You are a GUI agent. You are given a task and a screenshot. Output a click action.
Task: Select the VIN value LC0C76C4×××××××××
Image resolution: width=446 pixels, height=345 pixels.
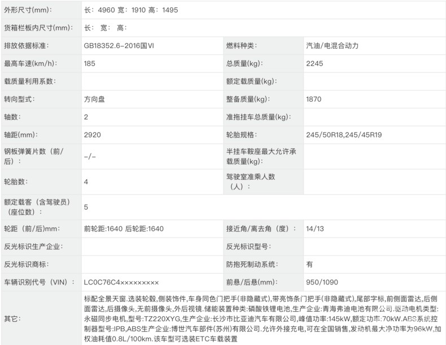point(121,282)
